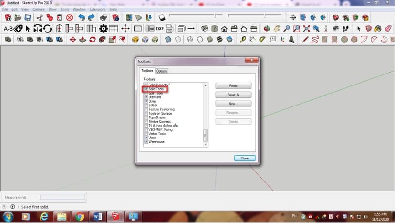Click the Measurements input field

(62, 197)
